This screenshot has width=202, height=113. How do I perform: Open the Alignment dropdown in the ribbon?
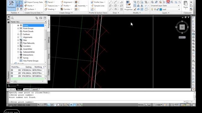point(67,2)
